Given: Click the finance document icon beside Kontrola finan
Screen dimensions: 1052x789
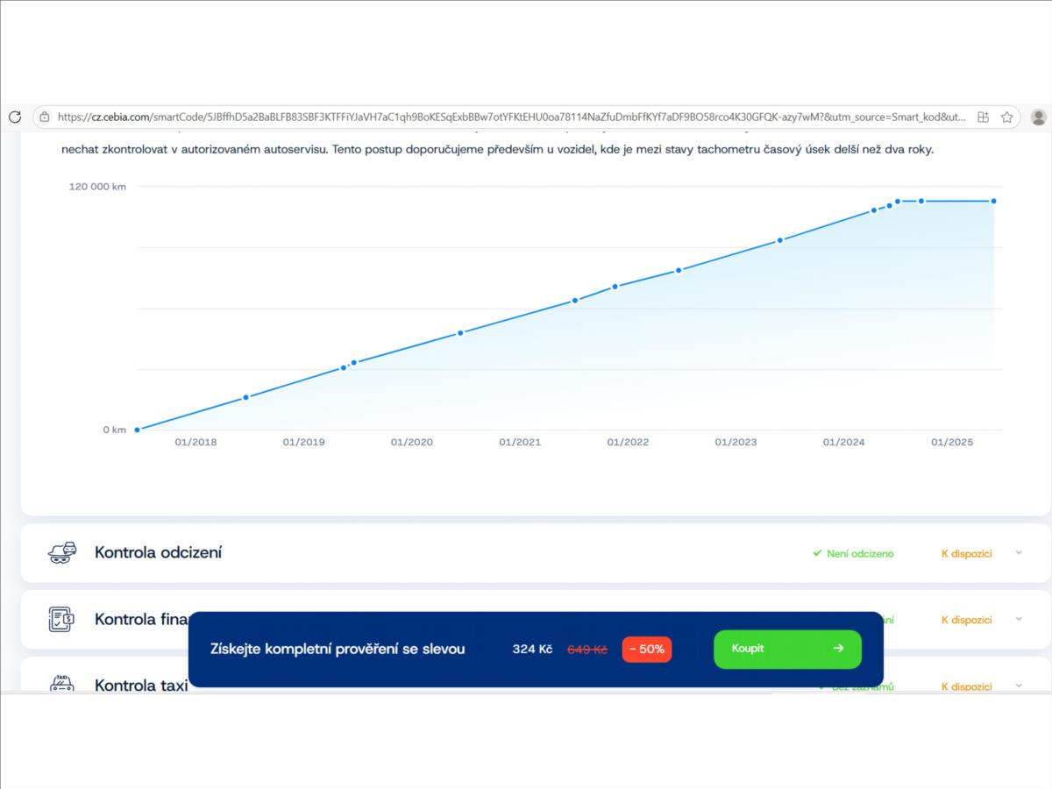Looking at the screenshot, I should (x=61, y=619).
